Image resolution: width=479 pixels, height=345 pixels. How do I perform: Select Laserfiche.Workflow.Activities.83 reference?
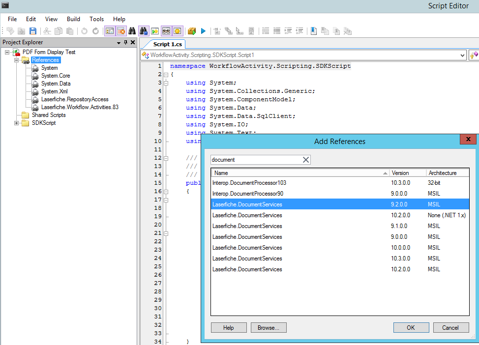click(80, 107)
